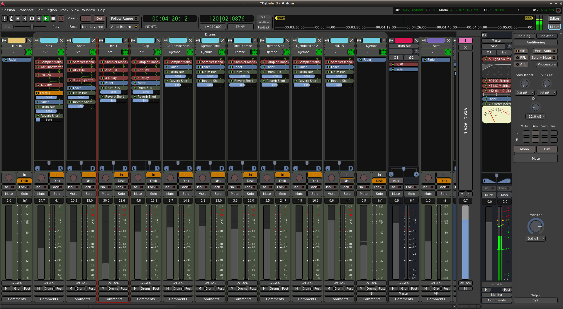This screenshot has height=309, width=563.
Task: Open Solo Boost 0,0 dB dropdown
Action: [x=525, y=93]
